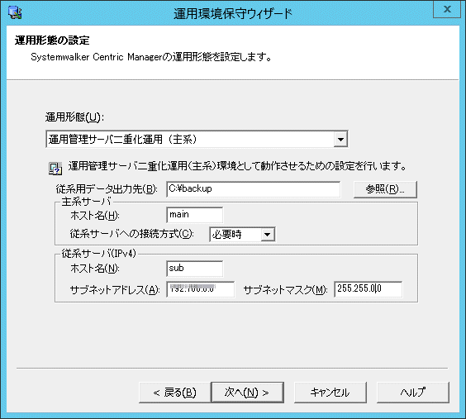
Task: Select the 運用形態 combo box showing 運用管理サーバ二重化運用（主系）
Action: (x=197, y=139)
